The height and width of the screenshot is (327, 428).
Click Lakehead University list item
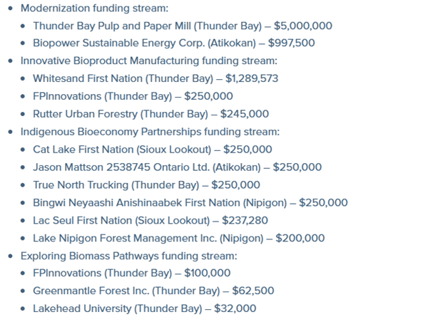click(145, 308)
